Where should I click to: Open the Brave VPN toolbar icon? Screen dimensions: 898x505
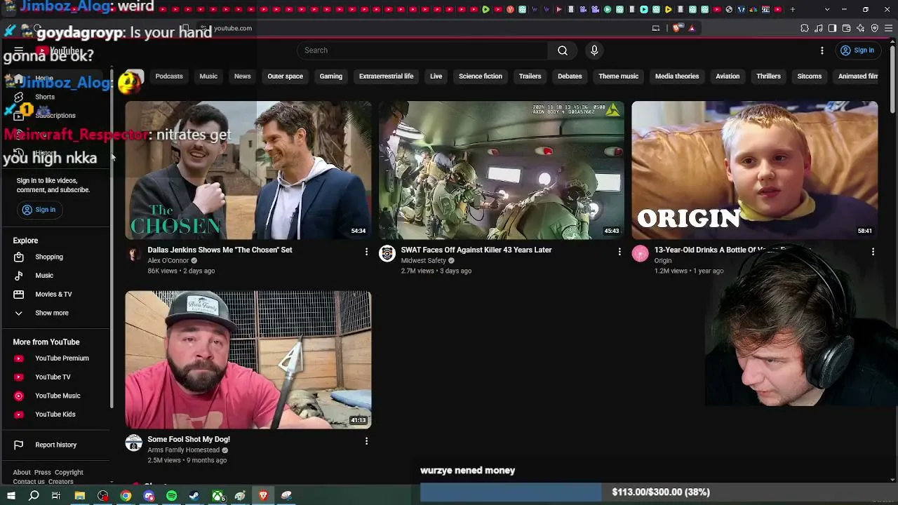(875, 28)
